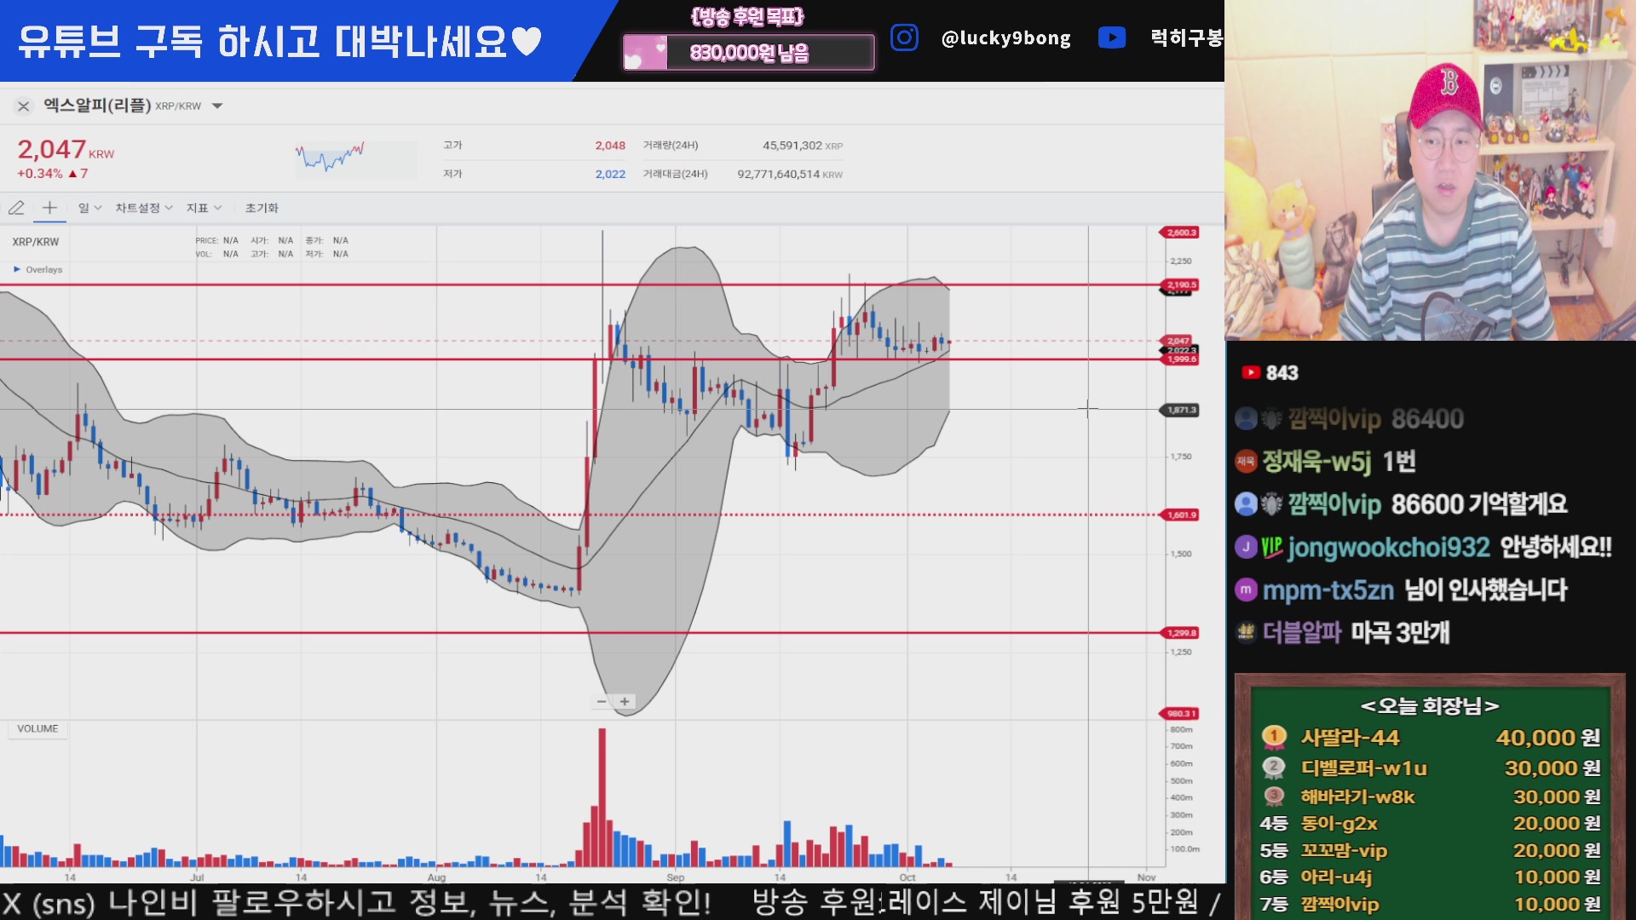This screenshot has height=920, width=1636.
Task: Click the 더블알파 chat badge icon
Action: coord(1246,632)
